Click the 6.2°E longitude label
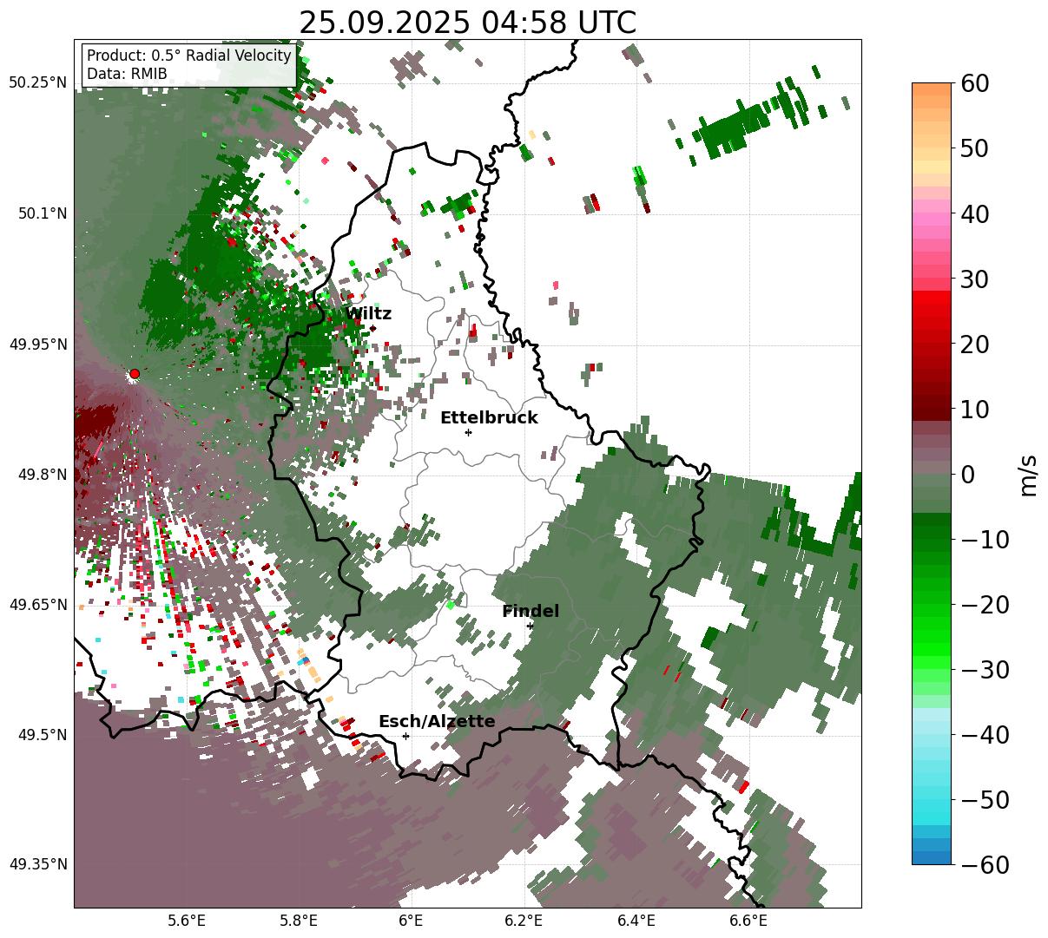The width and height of the screenshot is (1048, 938). (524, 920)
